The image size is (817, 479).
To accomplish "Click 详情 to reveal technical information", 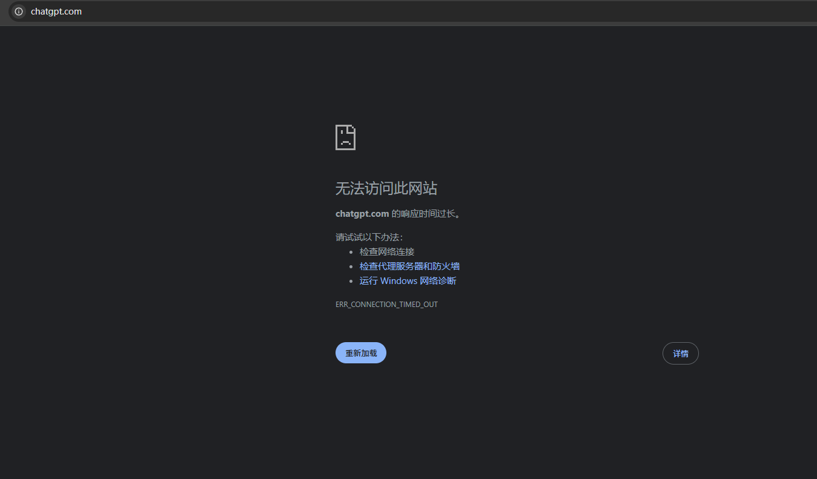I will [x=680, y=353].
